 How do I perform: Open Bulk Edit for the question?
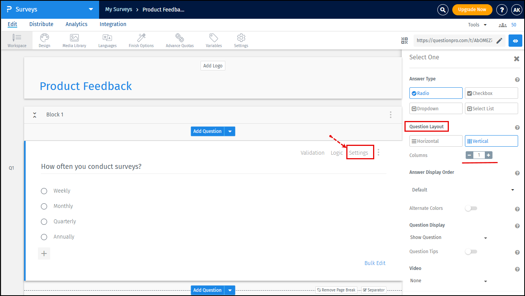click(375, 263)
